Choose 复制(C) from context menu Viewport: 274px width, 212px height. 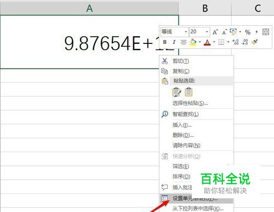[197, 71]
